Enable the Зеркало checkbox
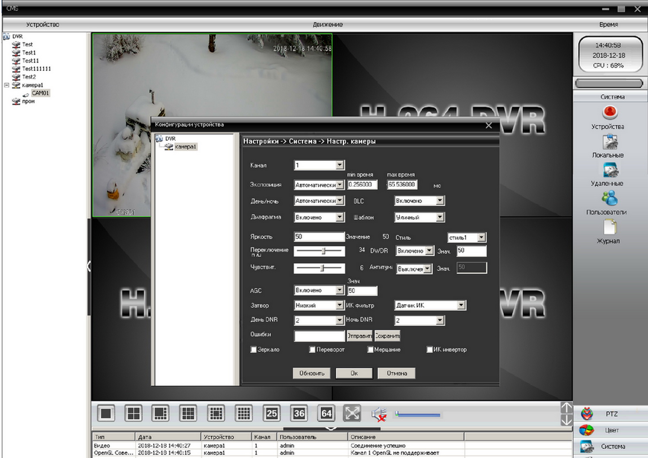Viewport: 648px width, 458px height. pos(254,350)
